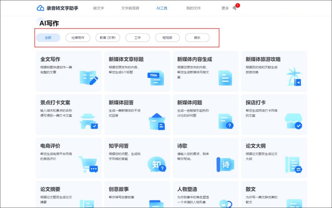Click the 知 bubble icon in 知乎问答
The image size is (332, 208).
(157, 164)
